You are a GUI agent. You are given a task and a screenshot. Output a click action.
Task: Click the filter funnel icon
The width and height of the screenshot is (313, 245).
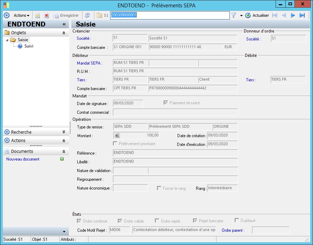pyautogui.click(x=234, y=15)
